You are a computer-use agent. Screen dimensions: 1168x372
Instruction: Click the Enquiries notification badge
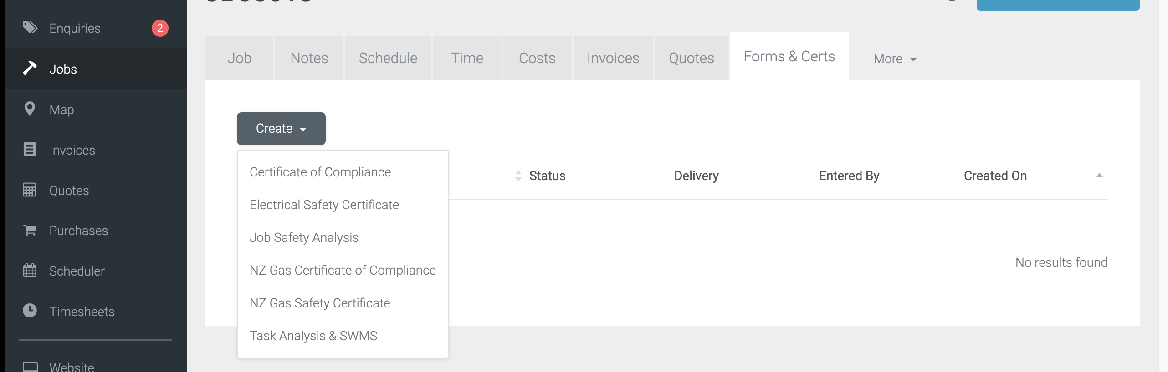(x=160, y=28)
